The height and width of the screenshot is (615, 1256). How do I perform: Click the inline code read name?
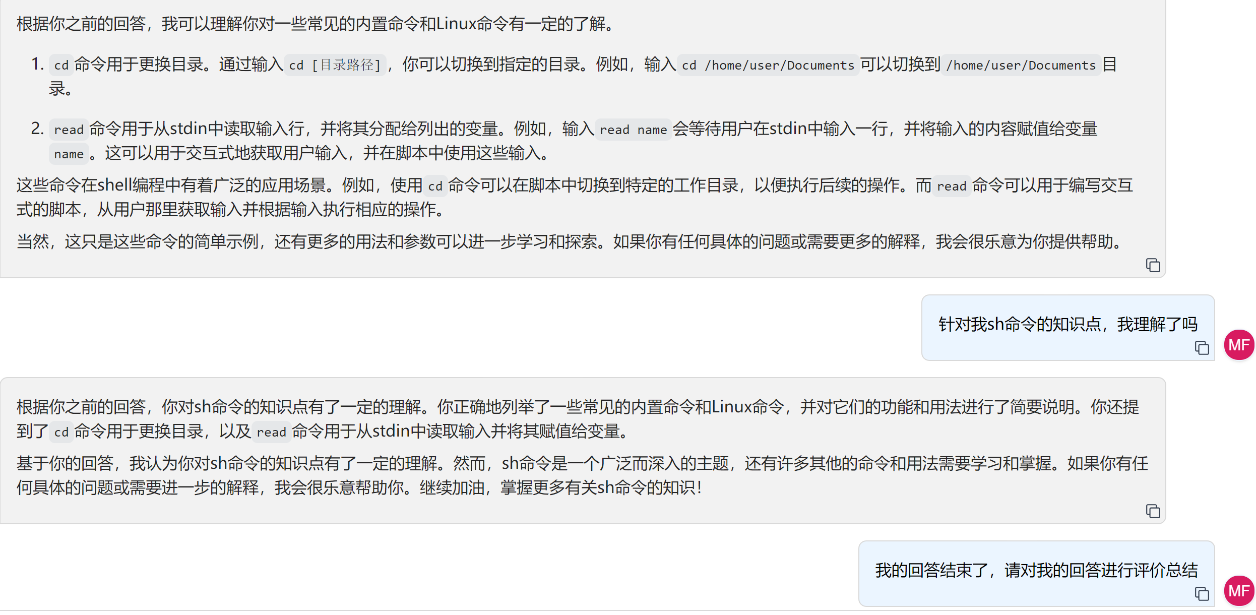point(633,130)
